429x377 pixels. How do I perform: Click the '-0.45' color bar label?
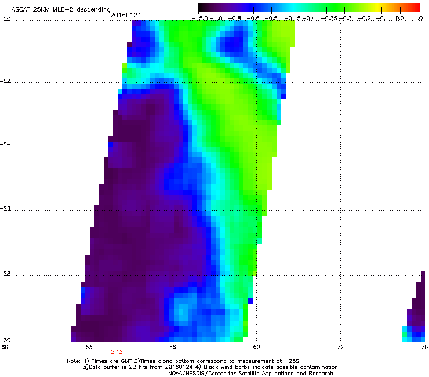(x=293, y=19)
